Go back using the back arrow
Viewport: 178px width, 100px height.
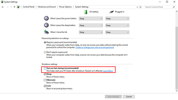click(3, 7)
